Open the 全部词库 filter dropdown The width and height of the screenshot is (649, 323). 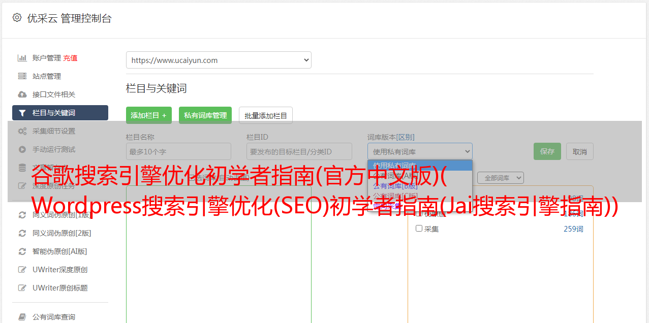(x=500, y=178)
